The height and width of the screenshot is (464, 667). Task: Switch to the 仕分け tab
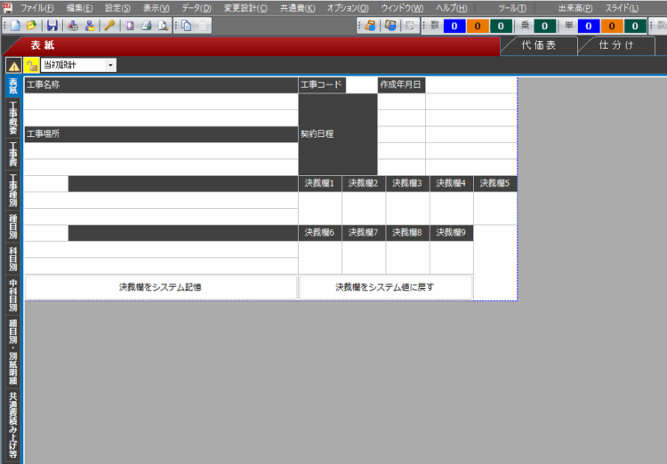[616, 45]
